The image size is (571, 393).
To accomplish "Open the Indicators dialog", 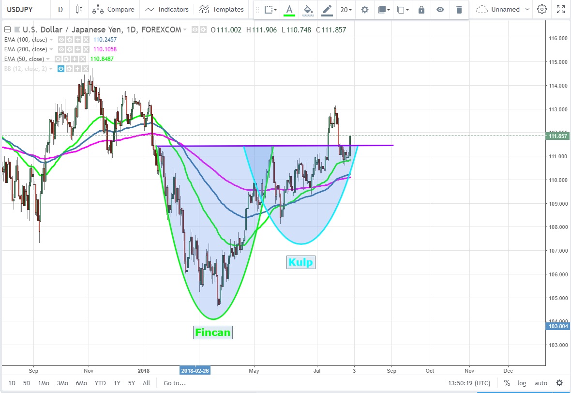I will 167,9.
